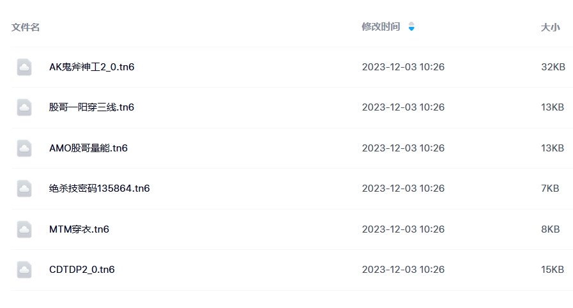Click the file icon for AMO股哥量能.tn6
Viewport: 573px width, 308px height.
tap(24, 148)
